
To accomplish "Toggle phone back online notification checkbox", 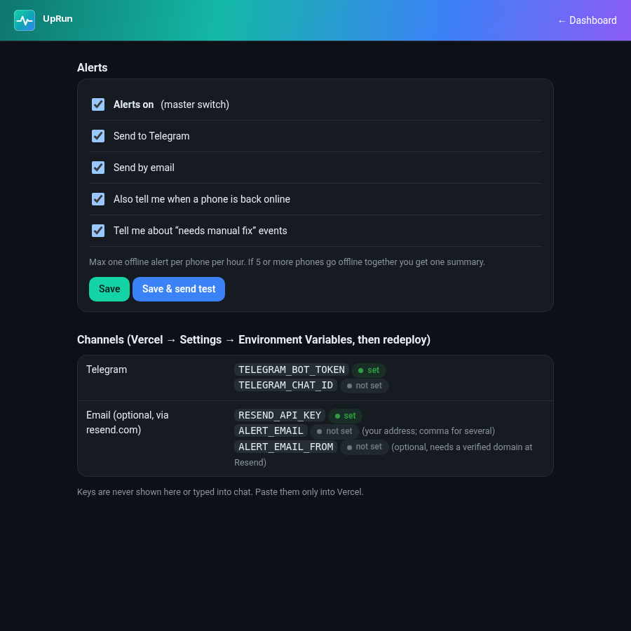I will [98, 199].
